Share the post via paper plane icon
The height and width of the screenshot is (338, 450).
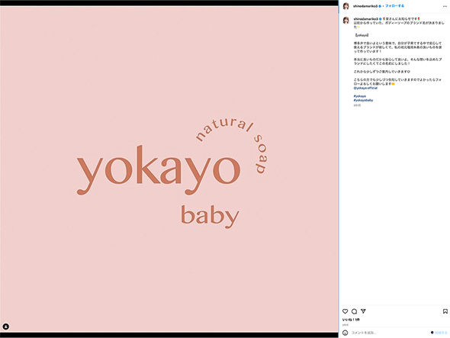pyautogui.click(x=363, y=311)
